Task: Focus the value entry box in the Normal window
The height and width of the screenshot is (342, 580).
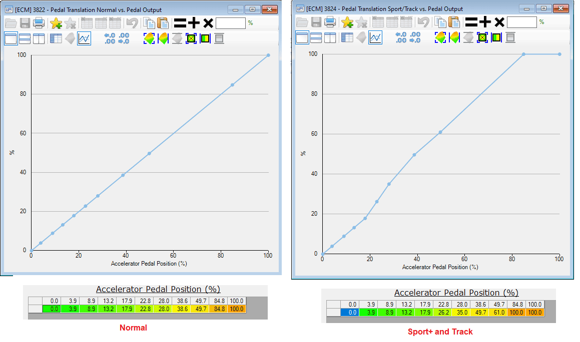Action: tap(230, 23)
